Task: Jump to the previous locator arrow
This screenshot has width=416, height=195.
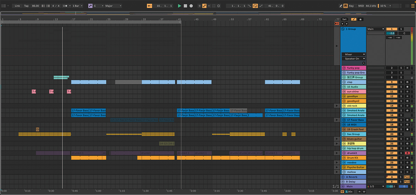Action: click(x=343, y=24)
